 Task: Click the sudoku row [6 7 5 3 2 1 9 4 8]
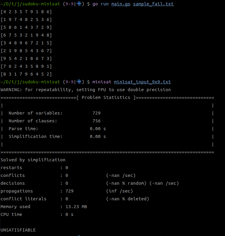(x=26, y=35)
